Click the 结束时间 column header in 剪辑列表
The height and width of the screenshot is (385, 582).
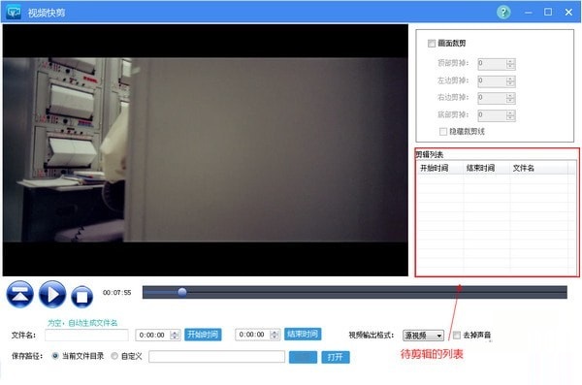click(x=487, y=168)
